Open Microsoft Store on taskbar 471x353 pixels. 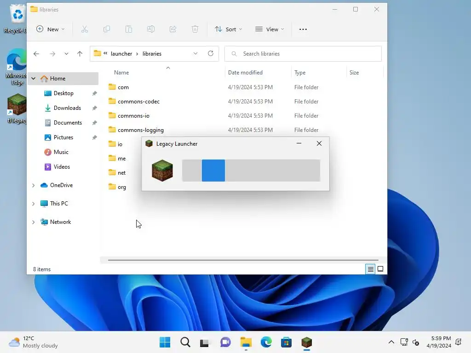pos(286,342)
